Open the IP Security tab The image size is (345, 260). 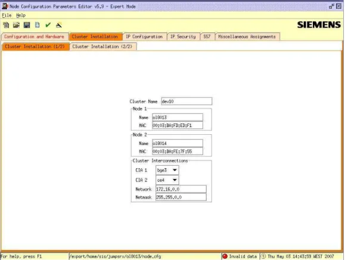183,36
